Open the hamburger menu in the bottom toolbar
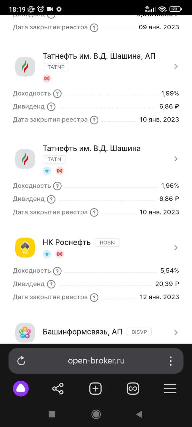Image resolution: width=192 pixels, height=427 pixels. [170, 388]
